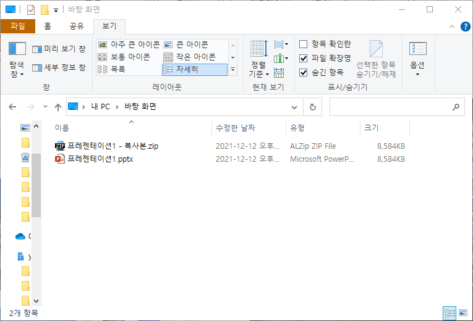Screen dimensions: 473x321
Task: Click the ZIP file icon
Action: pos(60,146)
